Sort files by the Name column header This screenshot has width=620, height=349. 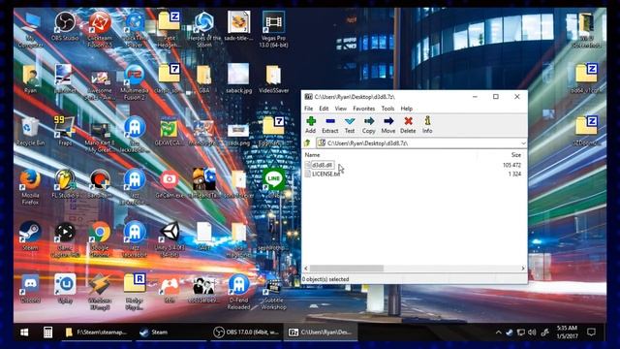[x=312, y=155]
